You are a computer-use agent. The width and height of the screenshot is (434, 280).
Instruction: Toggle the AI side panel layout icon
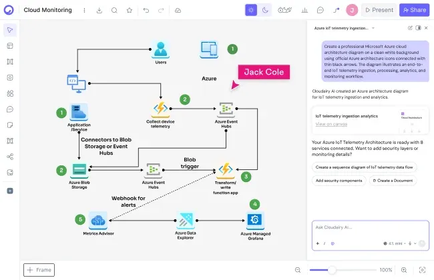pos(418,28)
